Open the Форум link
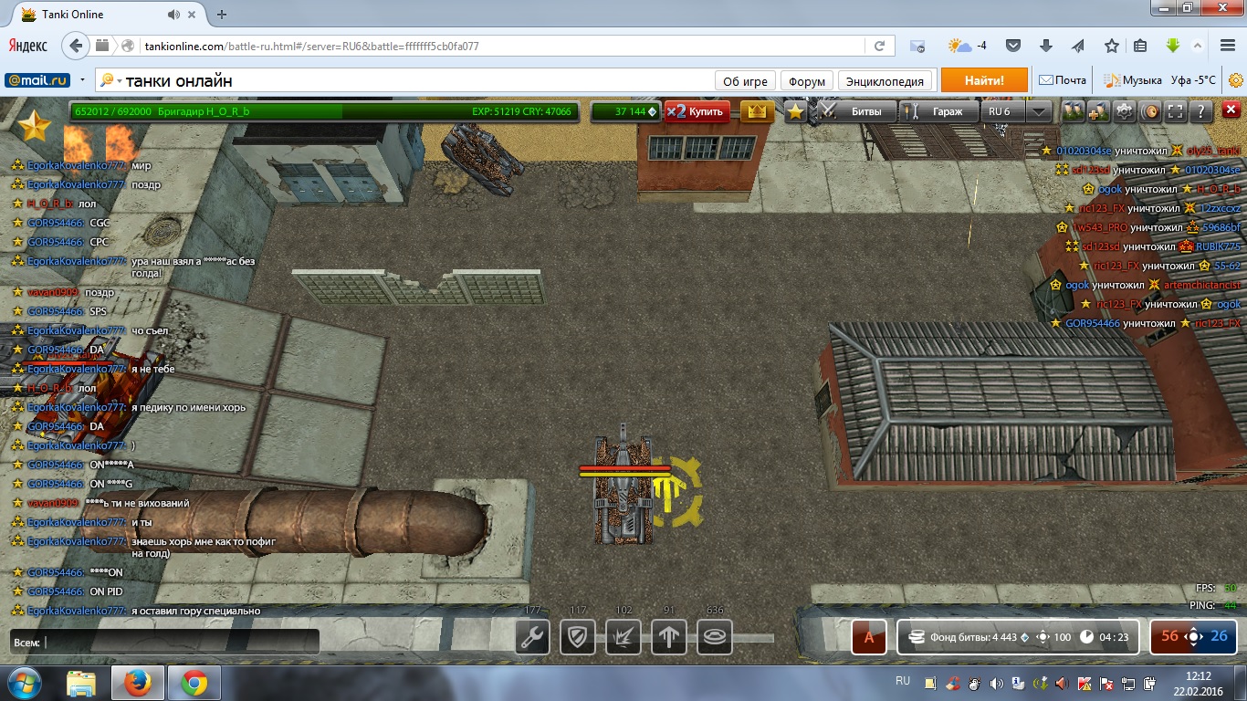This screenshot has width=1247, height=701. pos(807,81)
